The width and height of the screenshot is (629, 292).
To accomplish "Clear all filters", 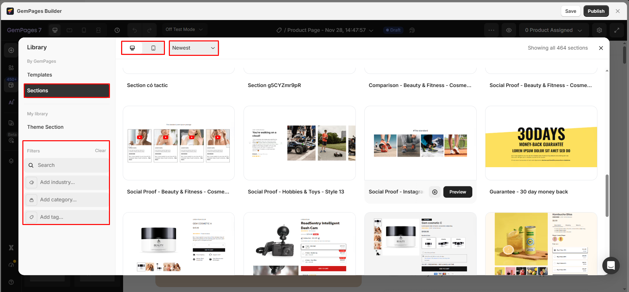I will click(100, 151).
